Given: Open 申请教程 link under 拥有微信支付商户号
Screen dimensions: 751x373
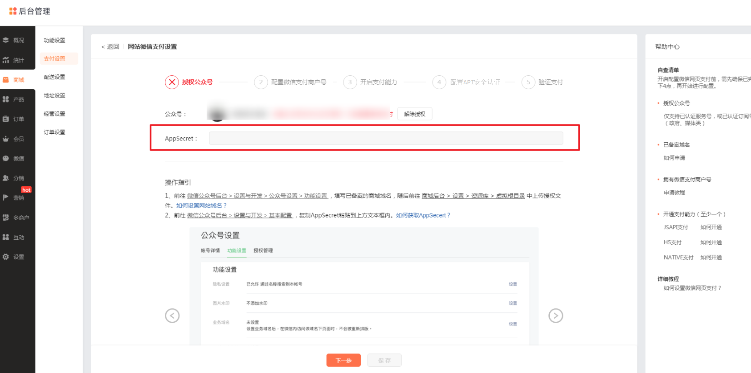Looking at the screenshot, I should [674, 193].
